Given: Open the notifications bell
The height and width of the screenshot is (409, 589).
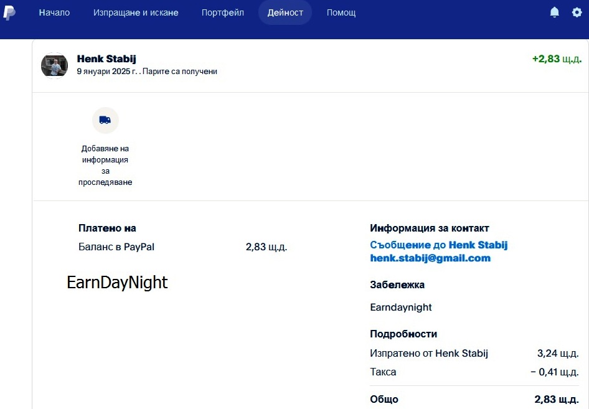Looking at the screenshot, I should tap(554, 12).
